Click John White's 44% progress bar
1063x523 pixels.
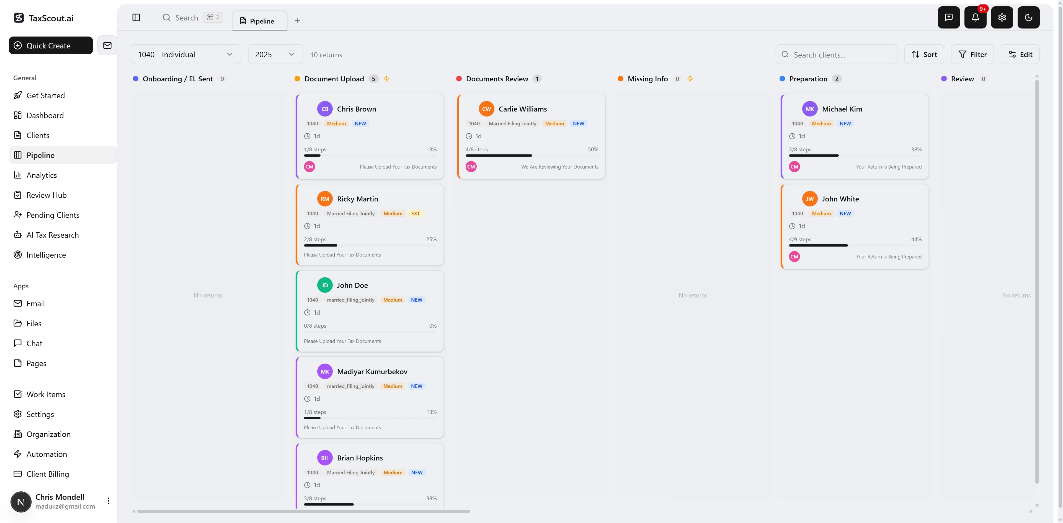pyautogui.click(x=855, y=245)
